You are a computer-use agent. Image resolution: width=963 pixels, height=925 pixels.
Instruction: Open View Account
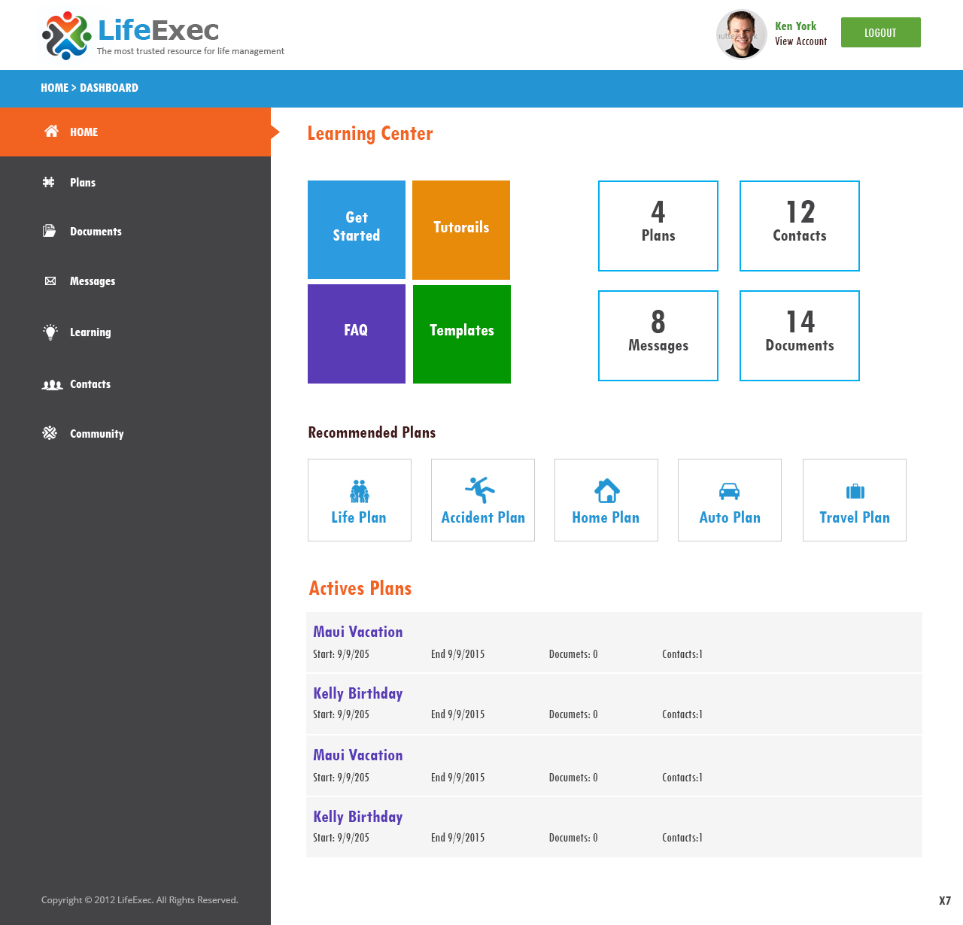tap(800, 41)
